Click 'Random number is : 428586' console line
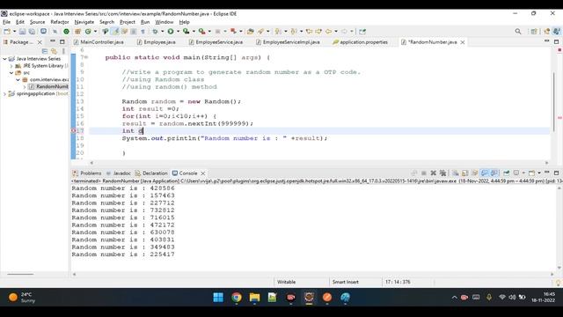 click(x=123, y=188)
